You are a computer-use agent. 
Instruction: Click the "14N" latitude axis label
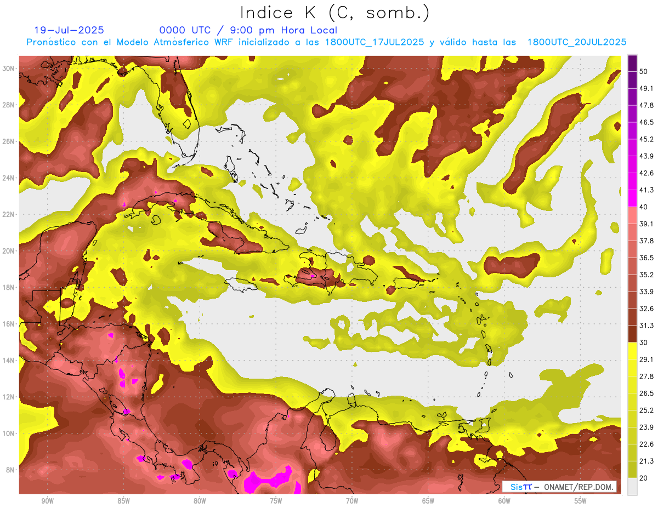[8, 361]
